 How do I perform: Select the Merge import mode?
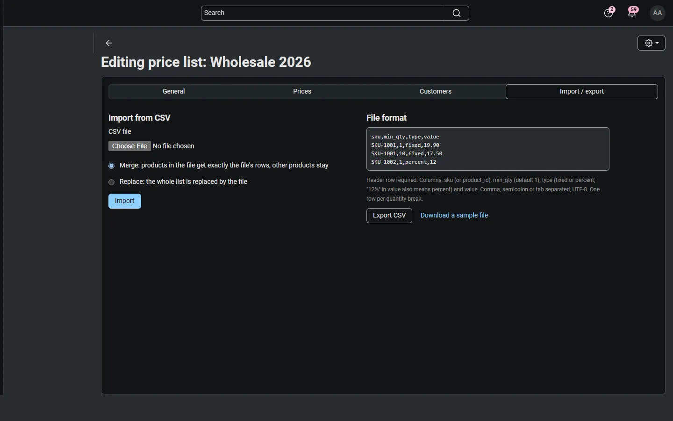[x=112, y=166]
